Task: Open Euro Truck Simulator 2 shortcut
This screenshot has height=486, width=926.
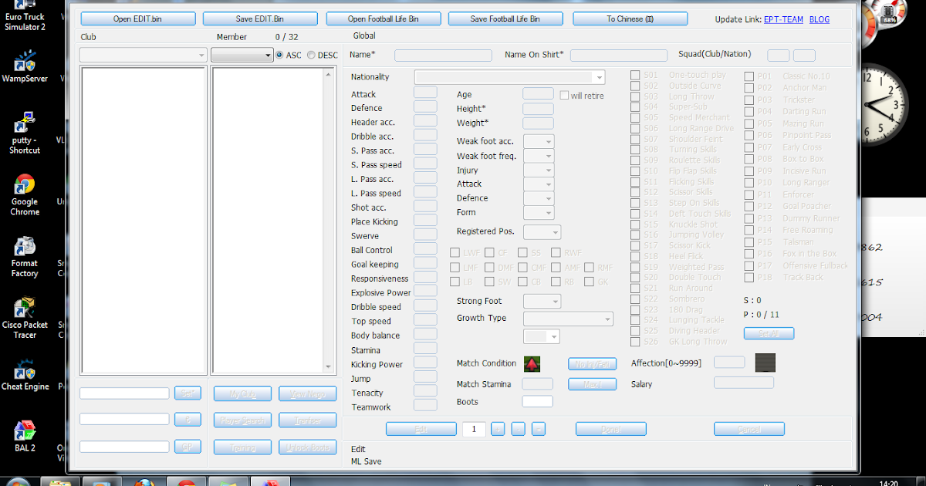Action: coord(25,17)
